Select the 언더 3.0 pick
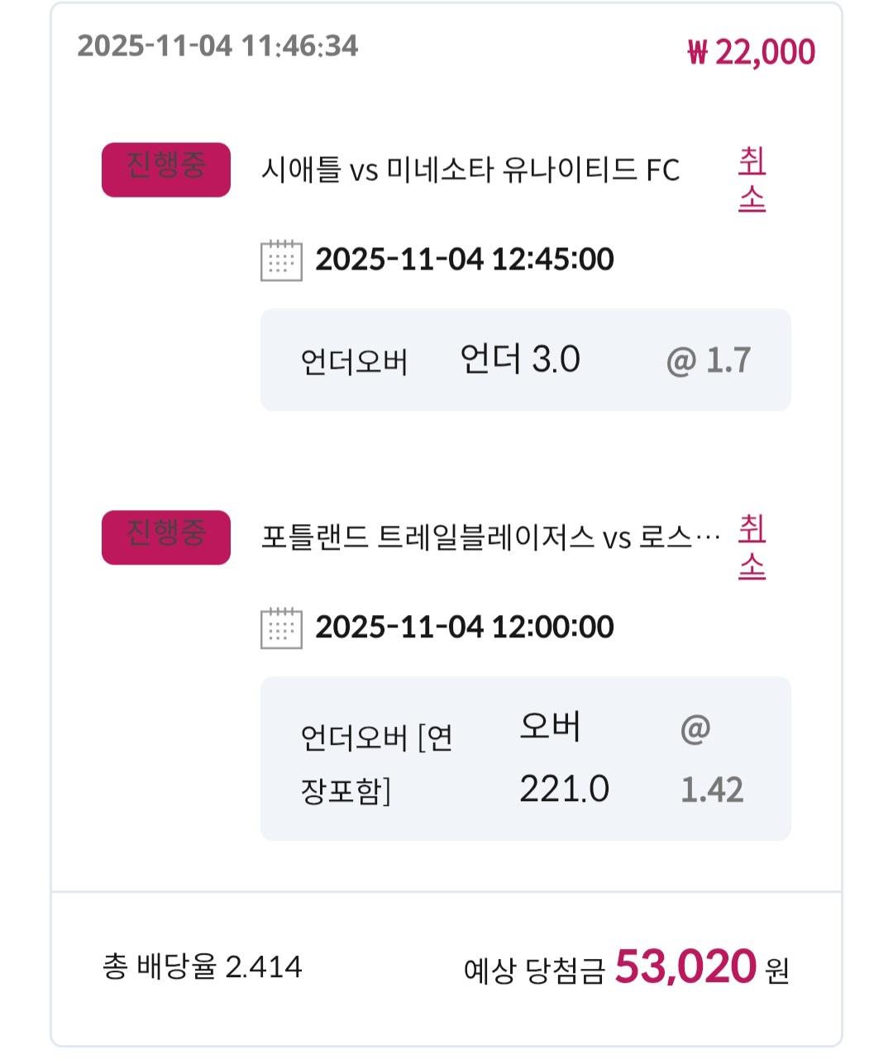 coord(520,360)
